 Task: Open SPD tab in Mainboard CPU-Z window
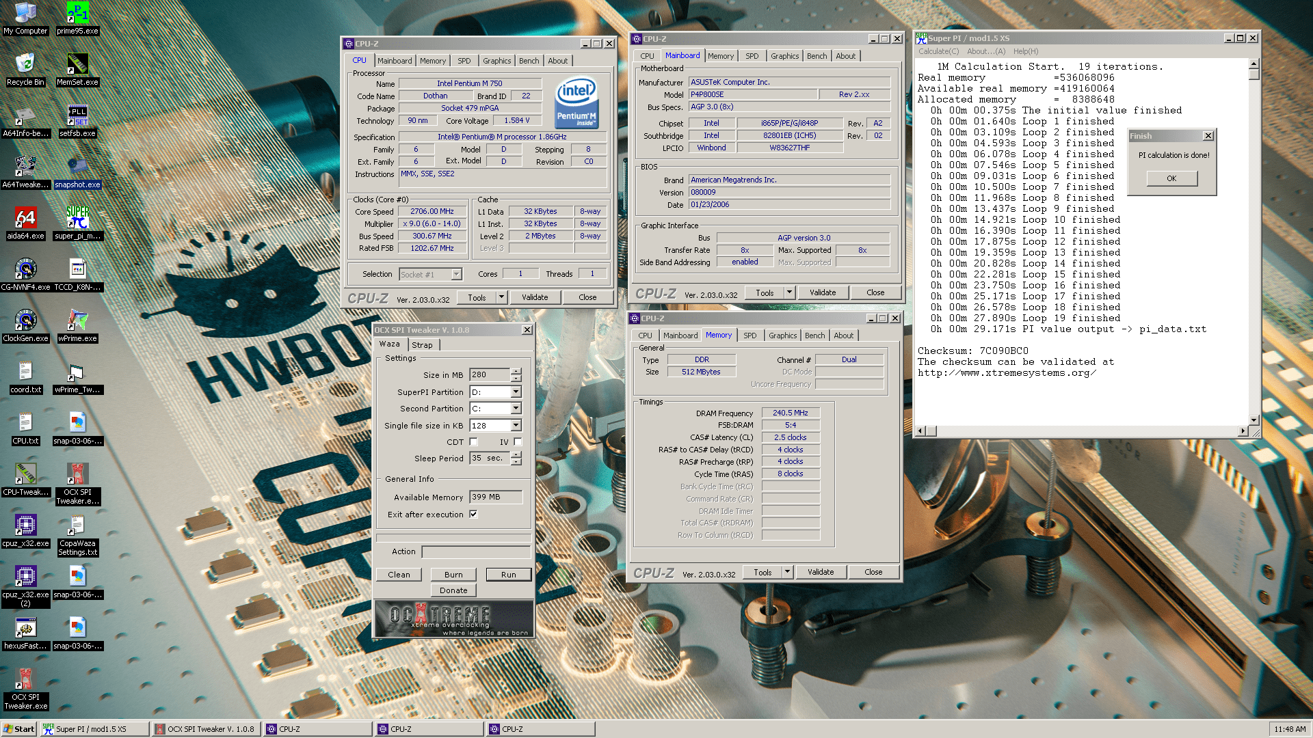pos(752,56)
